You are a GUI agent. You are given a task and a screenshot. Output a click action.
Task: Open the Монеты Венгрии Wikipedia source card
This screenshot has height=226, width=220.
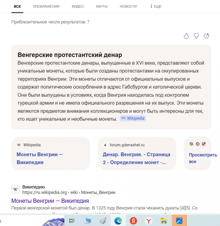[x=51, y=153]
